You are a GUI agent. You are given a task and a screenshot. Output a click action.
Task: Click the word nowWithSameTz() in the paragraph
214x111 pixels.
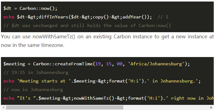(54, 37)
